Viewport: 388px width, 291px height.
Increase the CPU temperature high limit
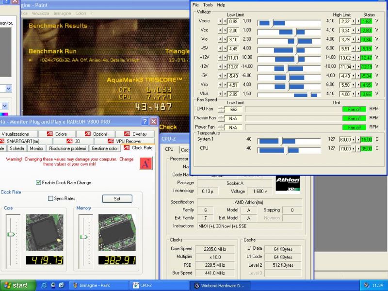tap(358, 149)
